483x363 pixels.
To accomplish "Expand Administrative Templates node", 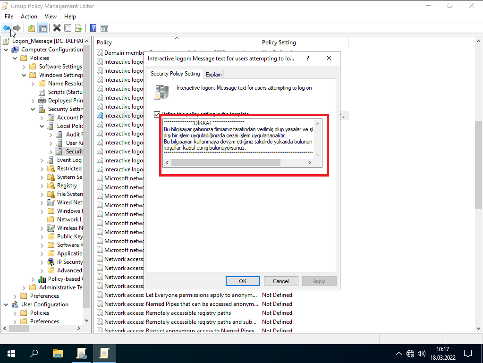I will (24, 287).
